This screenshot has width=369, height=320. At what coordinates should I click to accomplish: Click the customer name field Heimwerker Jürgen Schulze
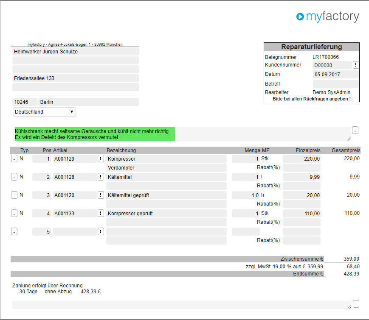(76, 52)
